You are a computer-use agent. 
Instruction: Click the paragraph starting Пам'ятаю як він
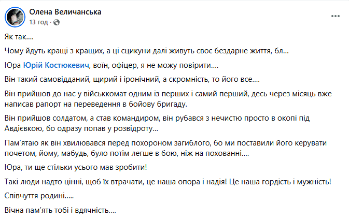pos(165,148)
